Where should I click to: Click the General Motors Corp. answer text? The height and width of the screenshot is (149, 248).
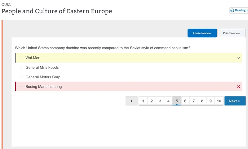[x=43, y=77]
